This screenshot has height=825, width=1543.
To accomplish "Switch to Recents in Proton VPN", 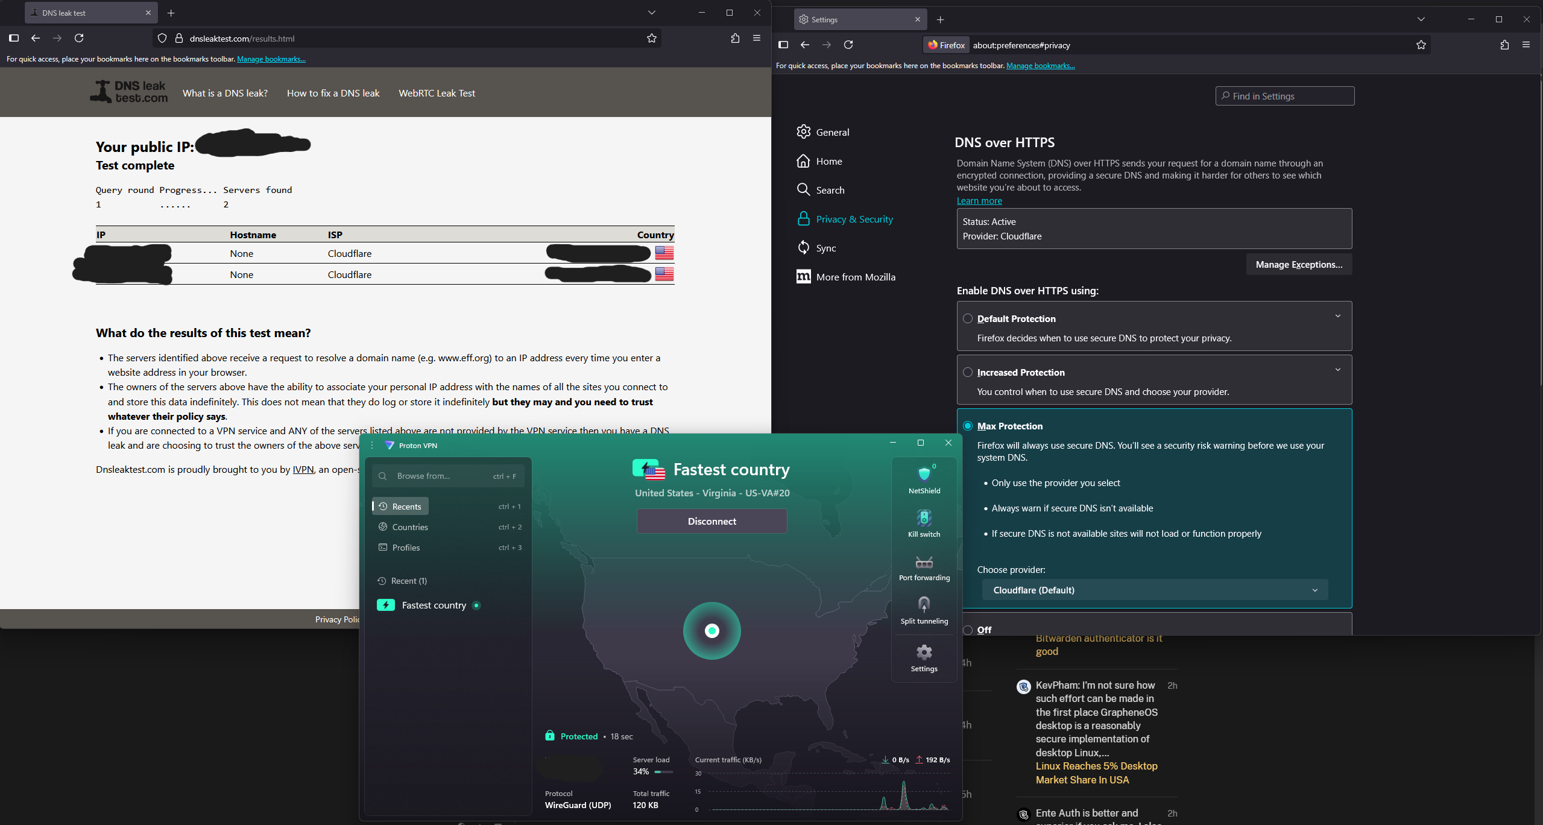I will pos(400,506).
